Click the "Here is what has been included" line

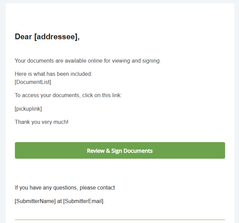tap(53, 74)
